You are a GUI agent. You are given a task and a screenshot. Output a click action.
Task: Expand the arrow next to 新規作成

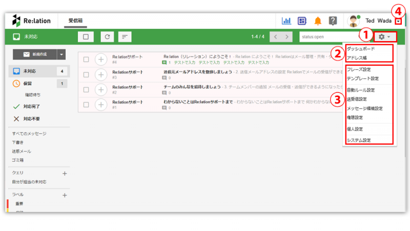[x=61, y=54]
